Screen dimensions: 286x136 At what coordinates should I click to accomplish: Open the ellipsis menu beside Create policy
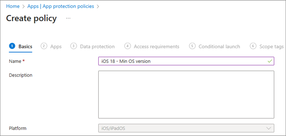click(68, 18)
